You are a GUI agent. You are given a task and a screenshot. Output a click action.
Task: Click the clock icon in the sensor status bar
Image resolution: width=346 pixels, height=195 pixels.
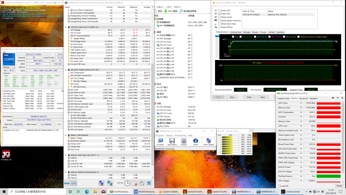tap(127, 183)
